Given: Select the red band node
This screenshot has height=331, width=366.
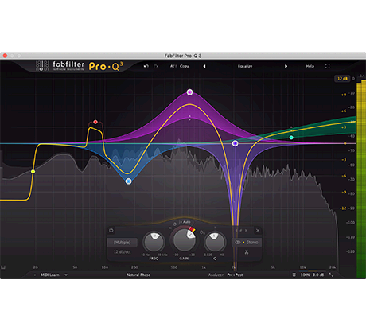Looking at the screenshot, I should pyautogui.click(x=95, y=122).
